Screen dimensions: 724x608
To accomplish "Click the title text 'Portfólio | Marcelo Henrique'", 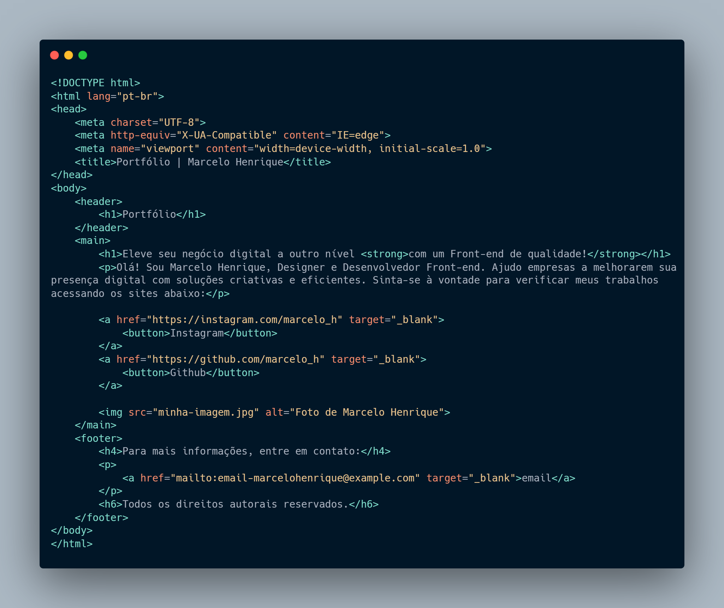I will coord(200,162).
